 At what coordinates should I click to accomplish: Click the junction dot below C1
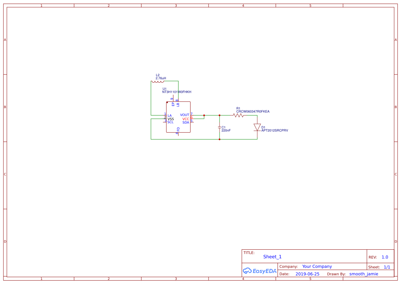(220, 139)
